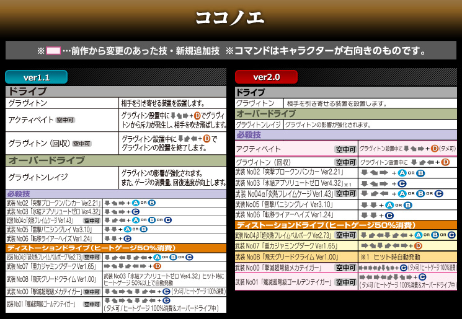
Task: Click the C button icon in ver1.1 武装No06 command
Action: click(127, 238)
